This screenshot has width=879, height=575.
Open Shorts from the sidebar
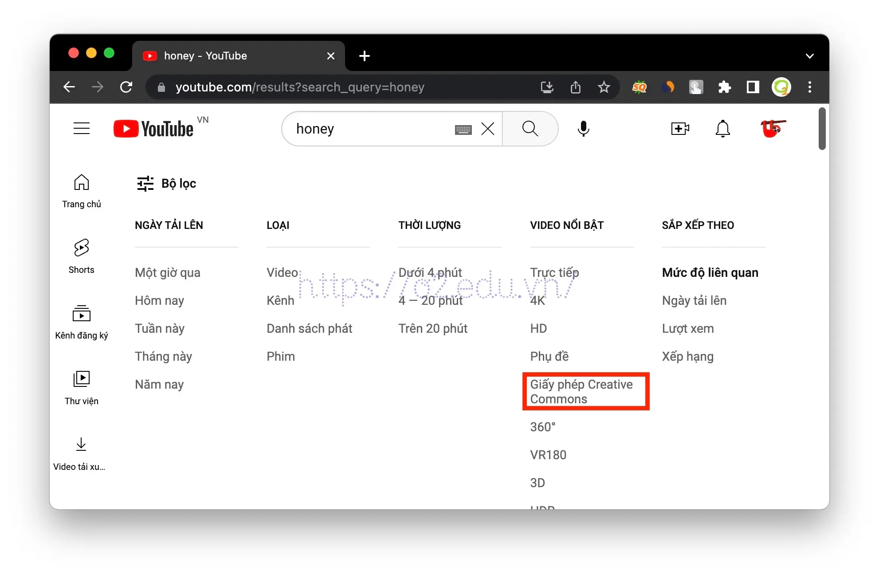pyautogui.click(x=82, y=256)
